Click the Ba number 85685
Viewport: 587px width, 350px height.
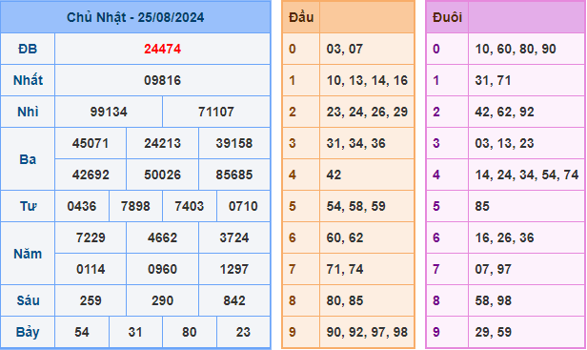coord(234,175)
